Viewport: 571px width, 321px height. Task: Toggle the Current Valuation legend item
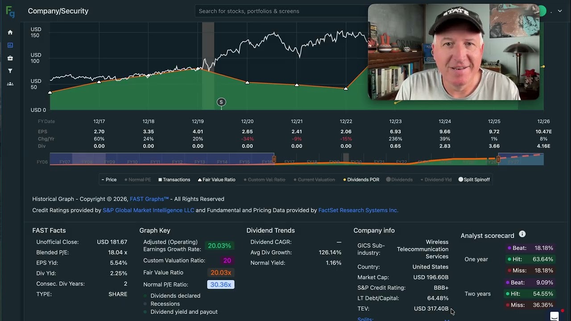coord(314,180)
